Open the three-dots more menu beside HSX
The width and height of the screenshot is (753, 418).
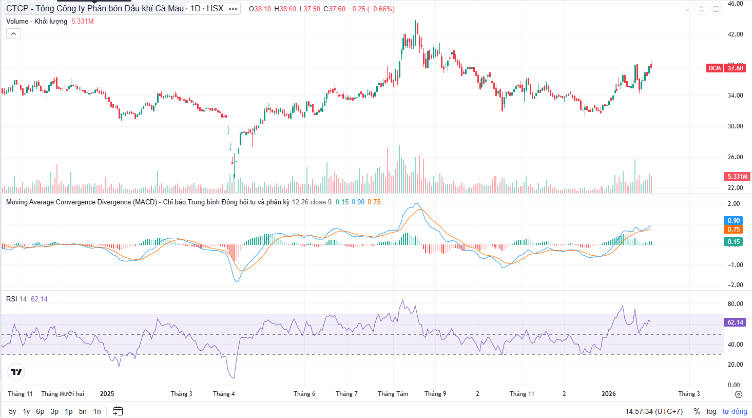(x=233, y=9)
